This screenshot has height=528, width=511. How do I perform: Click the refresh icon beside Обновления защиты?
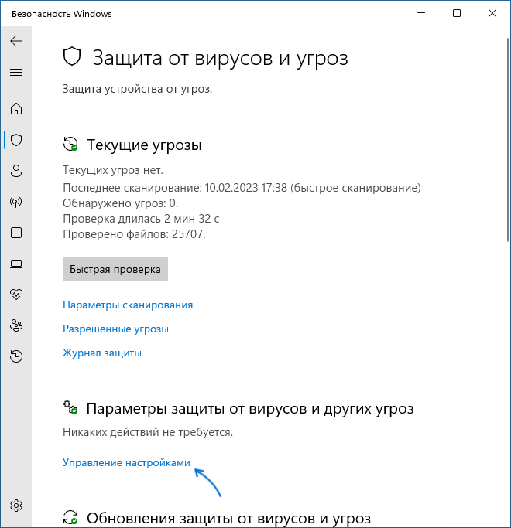pos(70,517)
